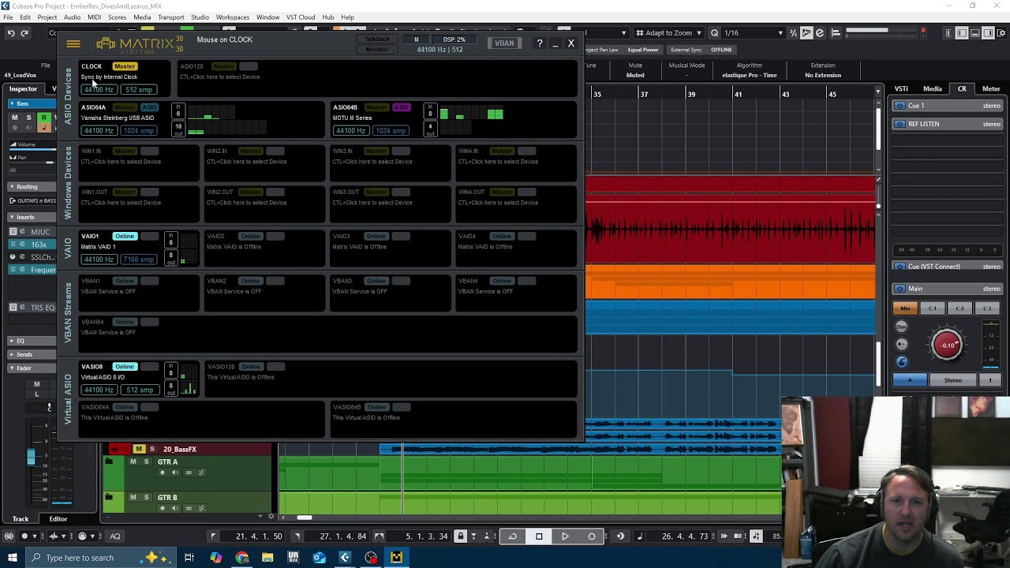Toggle the Monitor button in Matrix
This screenshot has height=568, width=1010.
[376, 50]
